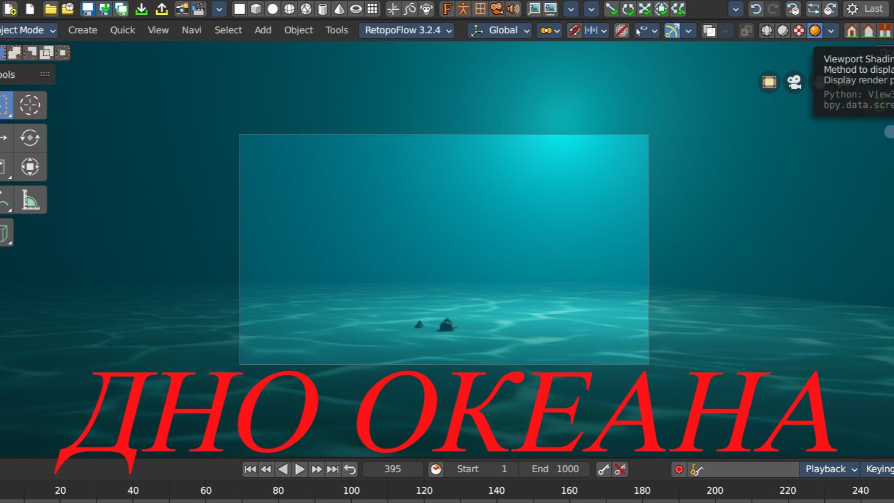Toggle auto keying record button
Image resolution: width=894 pixels, height=503 pixels.
pos(679,470)
